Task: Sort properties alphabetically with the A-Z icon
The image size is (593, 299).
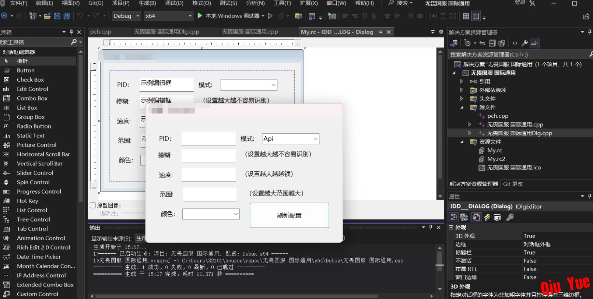Action: point(464,217)
